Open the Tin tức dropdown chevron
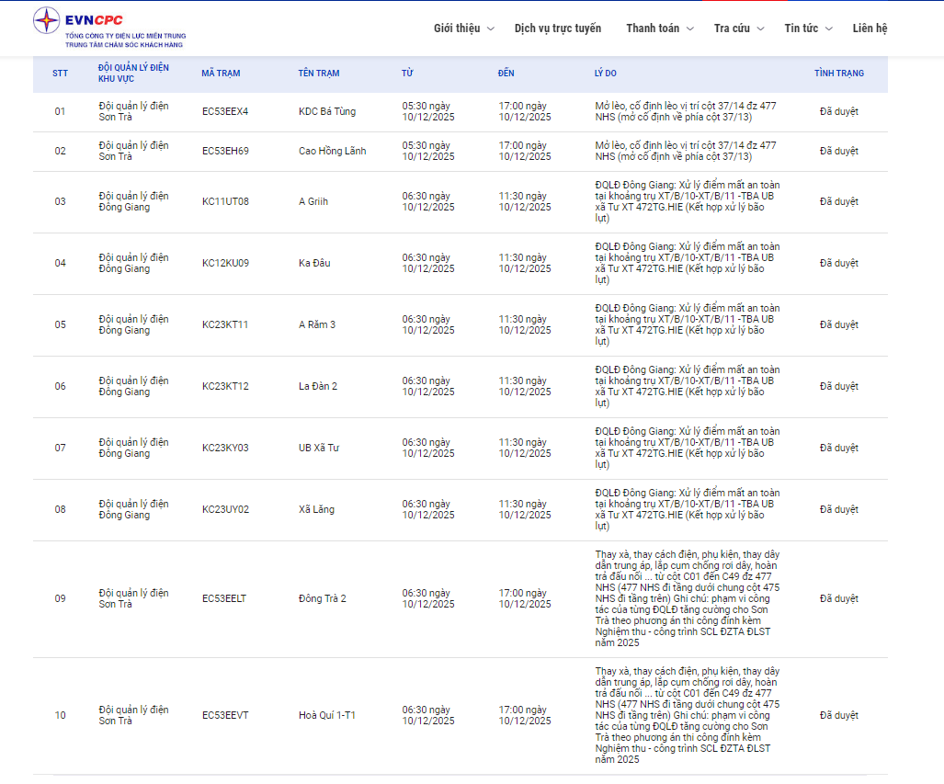The width and height of the screenshot is (944, 784). coord(829,28)
